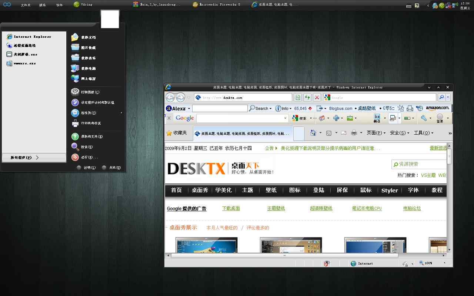Viewport: 474px width, 296px height.
Task: Click the IE Forward navigation arrow
Action: click(180, 97)
